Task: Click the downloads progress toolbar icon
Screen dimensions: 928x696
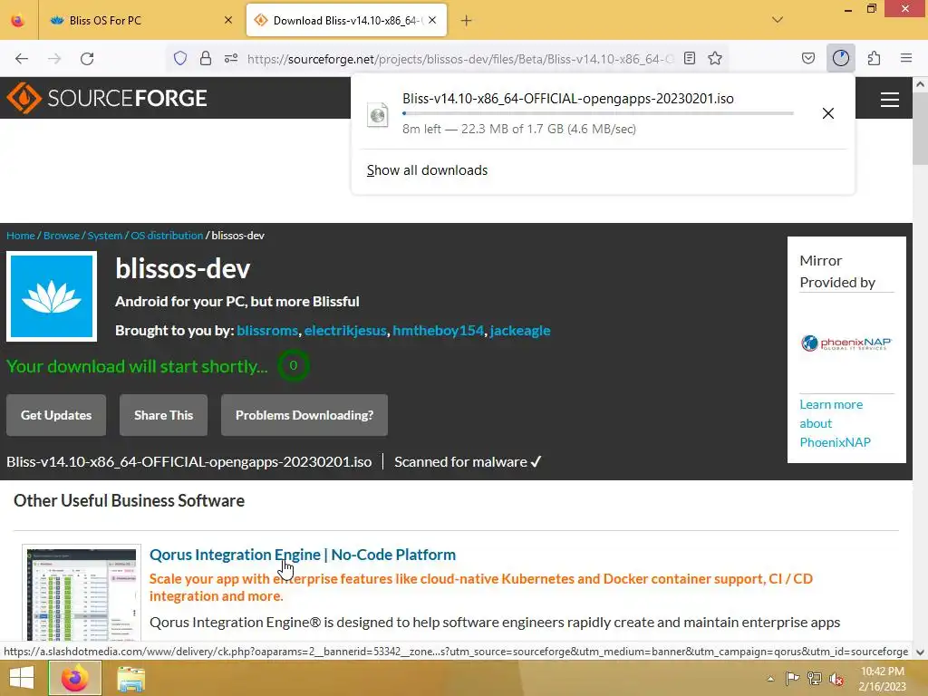Action: click(x=840, y=58)
